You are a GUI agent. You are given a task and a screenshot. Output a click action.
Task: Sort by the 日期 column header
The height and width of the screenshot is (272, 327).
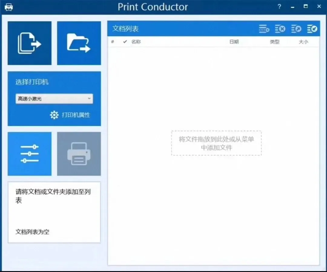pyautogui.click(x=234, y=42)
